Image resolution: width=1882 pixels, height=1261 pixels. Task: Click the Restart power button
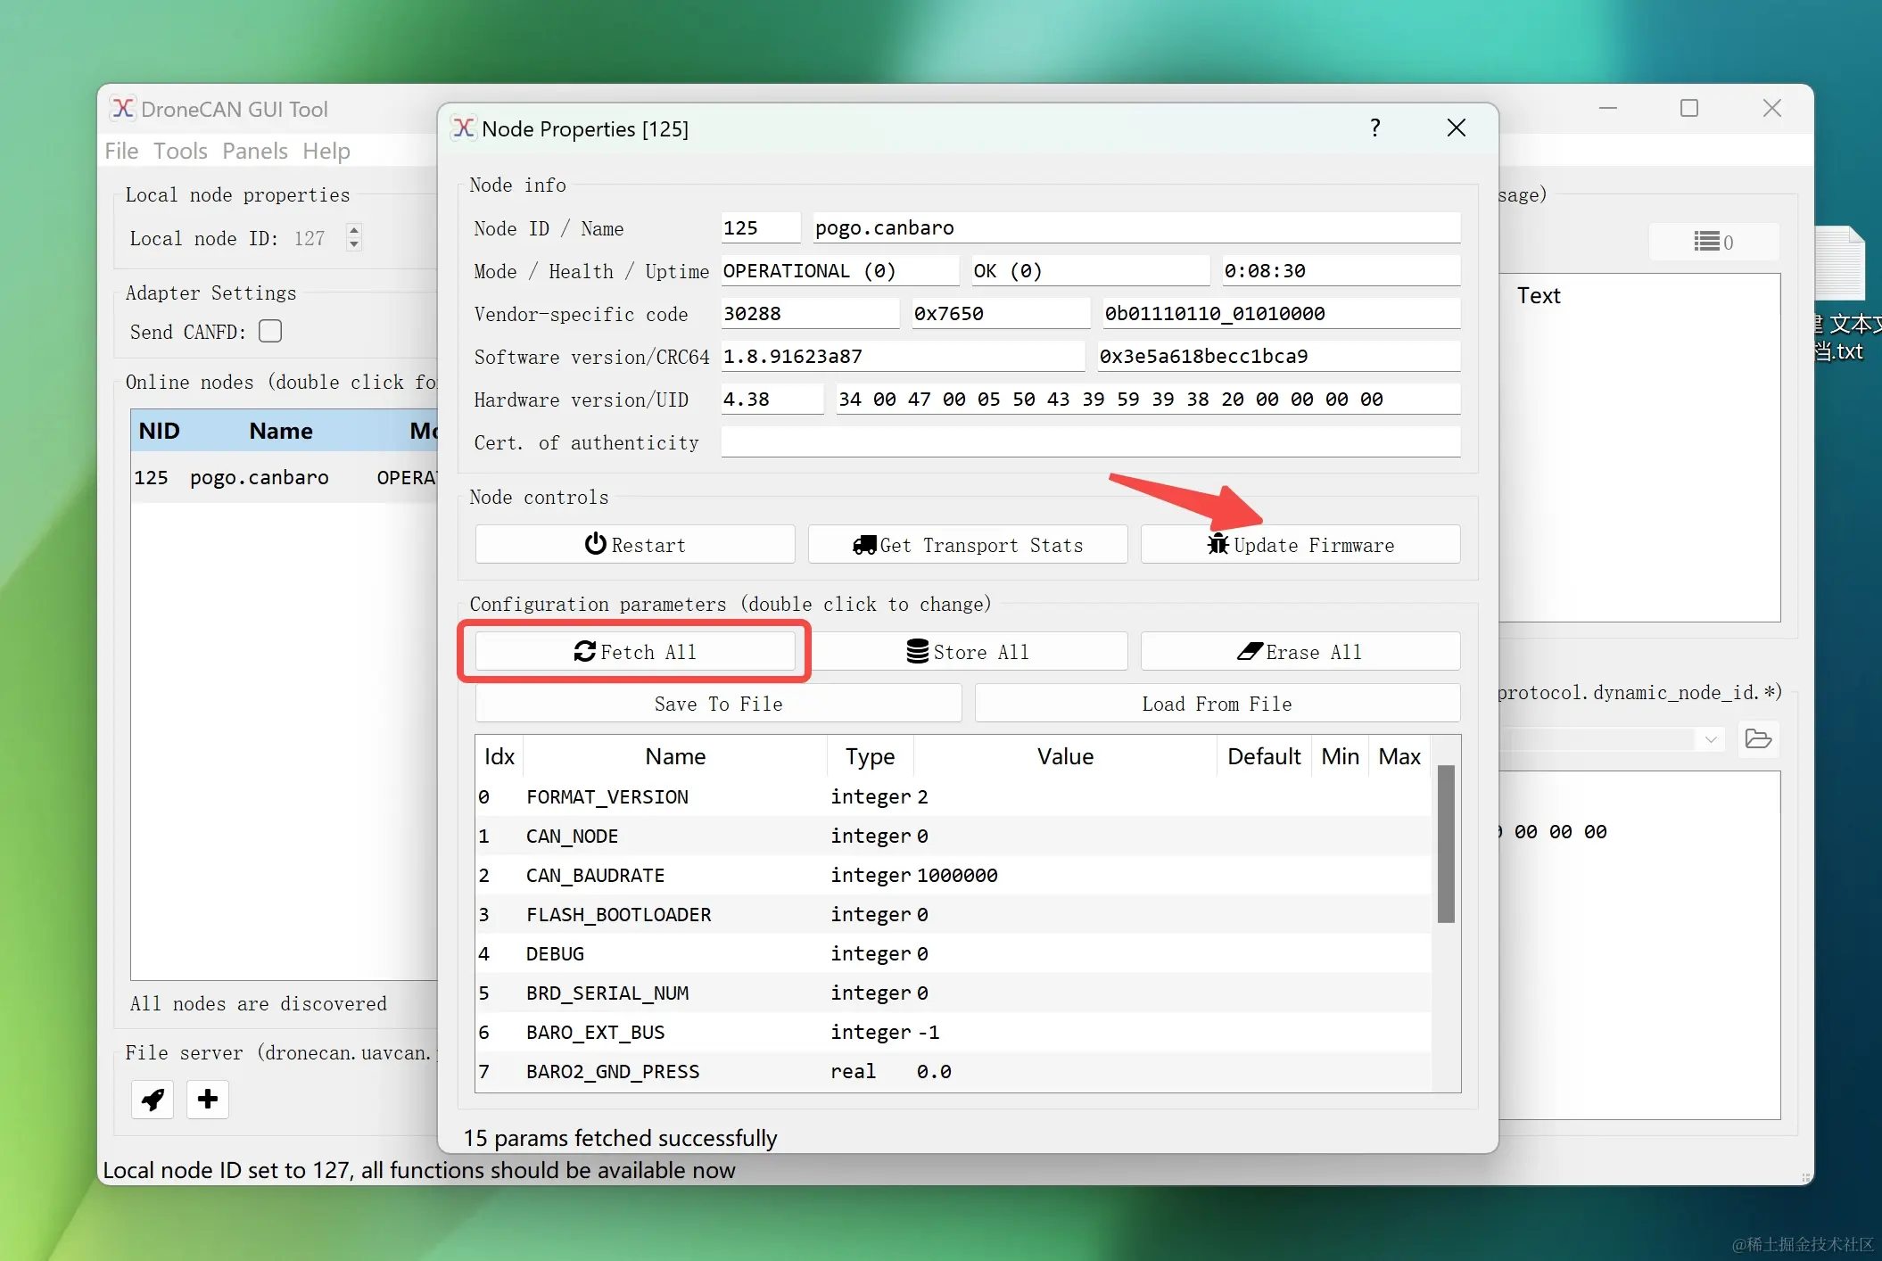click(634, 545)
